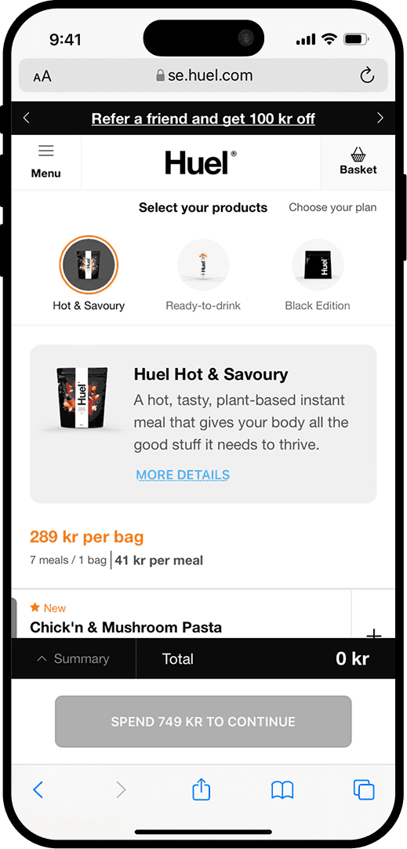
Task: Open Refer a friend 100 kr off link
Action: coord(203,118)
